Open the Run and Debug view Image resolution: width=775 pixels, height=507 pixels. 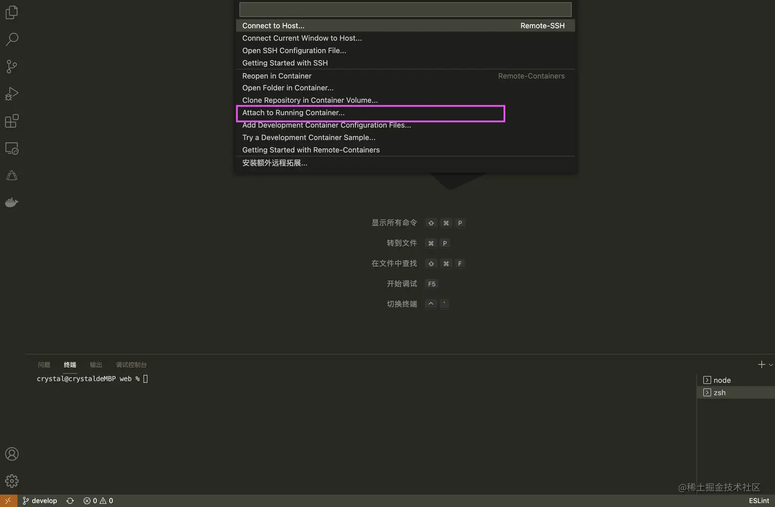click(x=12, y=94)
